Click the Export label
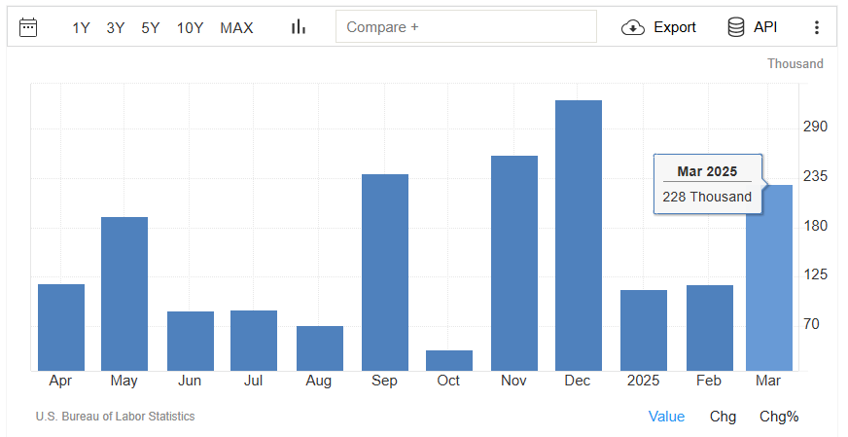The image size is (848, 437). (x=674, y=27)
